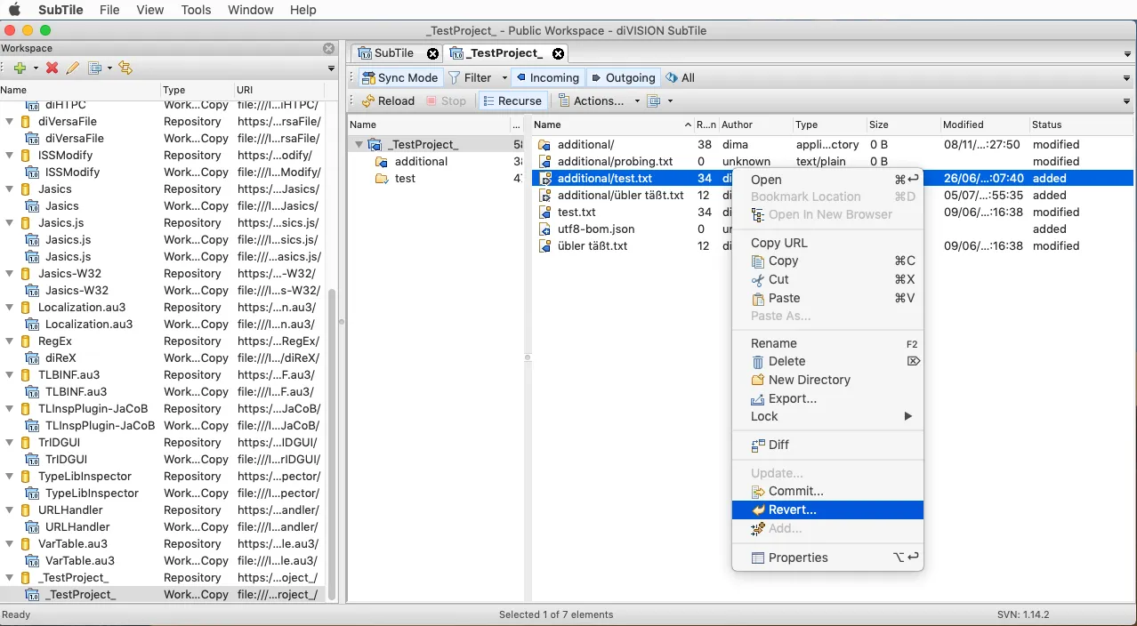1137x626 pixels.
Task: Open the Tools menu in the menu bar
Action: tap(195, 10)
